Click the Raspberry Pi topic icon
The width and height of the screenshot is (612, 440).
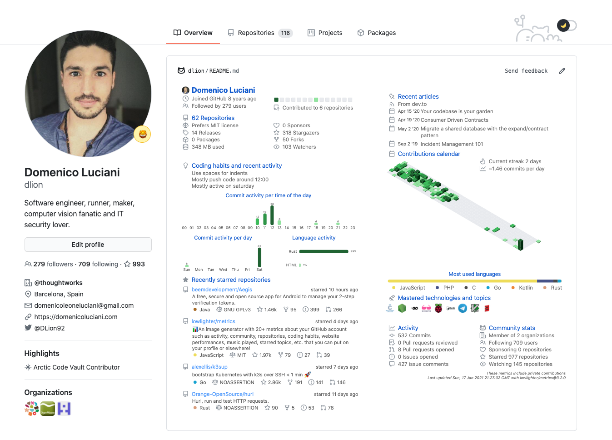tap(438, 308)
